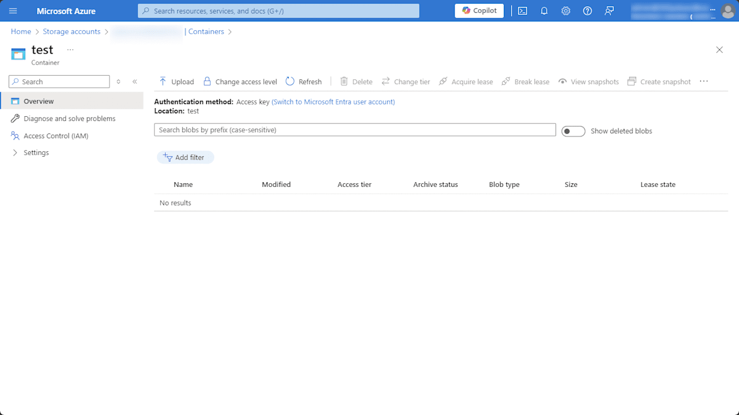Open the Azure portal hamburger menu
The width and height of the screenshot is (739, 415).
click(x=13, y=11)
